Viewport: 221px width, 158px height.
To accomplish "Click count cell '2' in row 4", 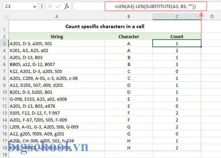I will (177, 50).
